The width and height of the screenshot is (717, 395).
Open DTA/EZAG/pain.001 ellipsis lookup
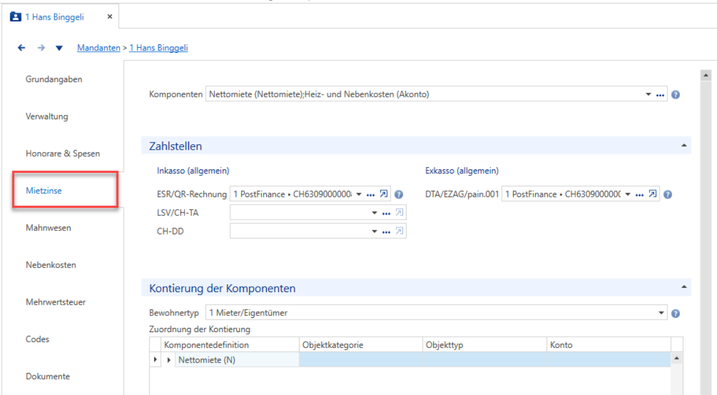tap(639, 195)
